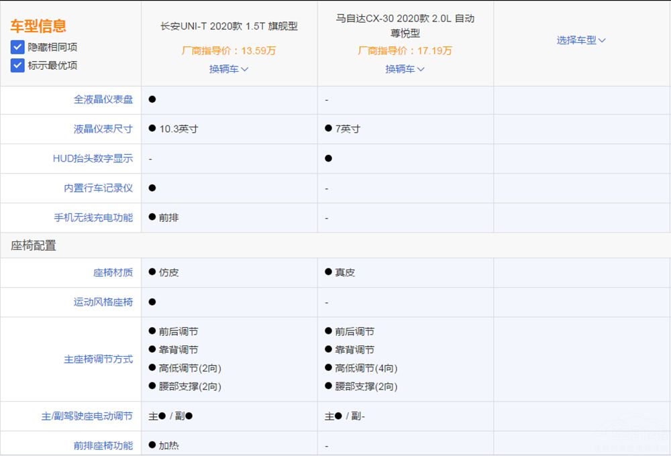Click the 17.19万 manufacturer guide price

coord(405,50)
